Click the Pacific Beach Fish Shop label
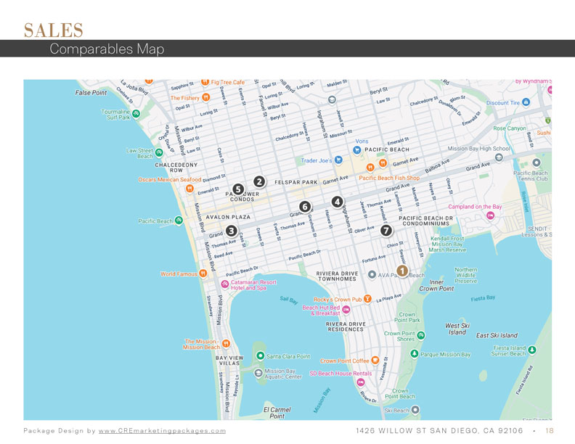The image size is (575, 444). coord(389,178)
